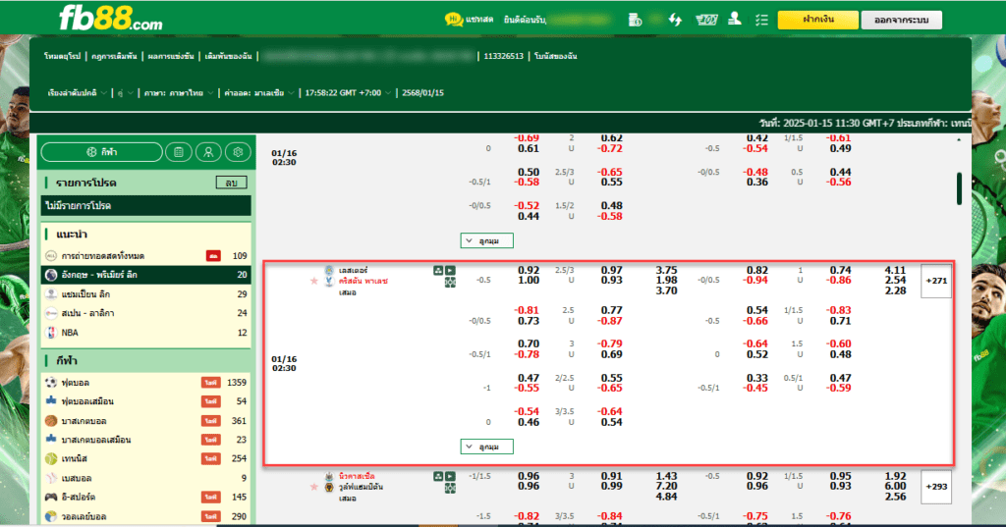Open the calendar icon in sidebar toolbar

(179, 152)
